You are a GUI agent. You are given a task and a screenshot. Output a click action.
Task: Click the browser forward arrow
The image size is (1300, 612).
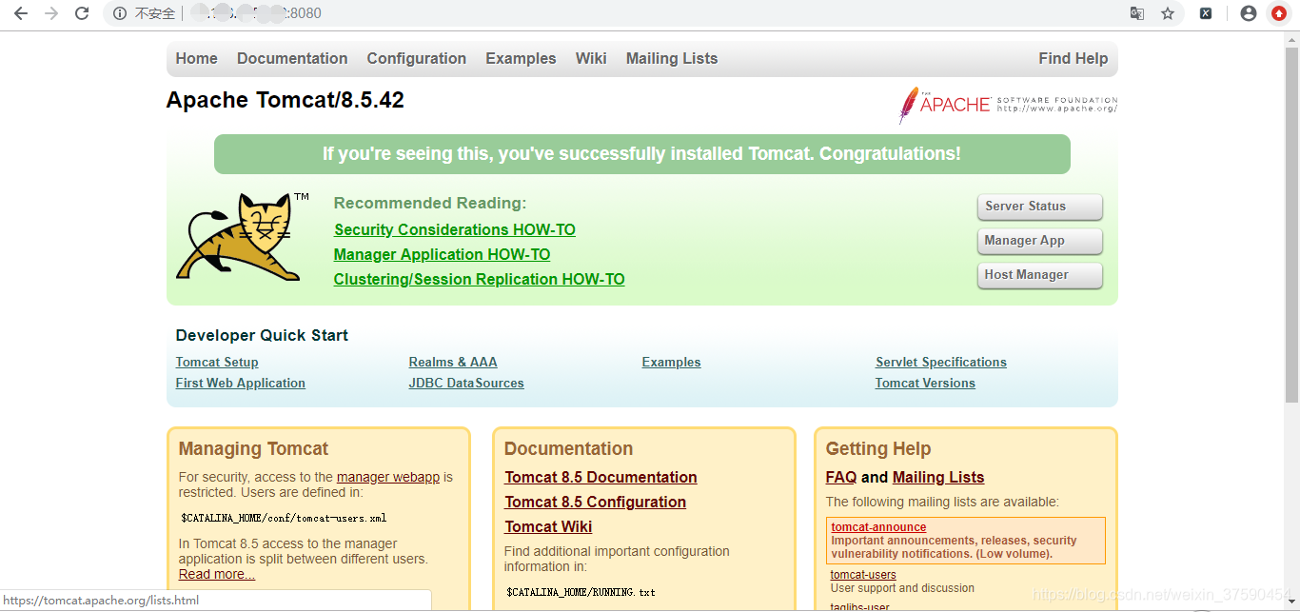tap(51, 13)
